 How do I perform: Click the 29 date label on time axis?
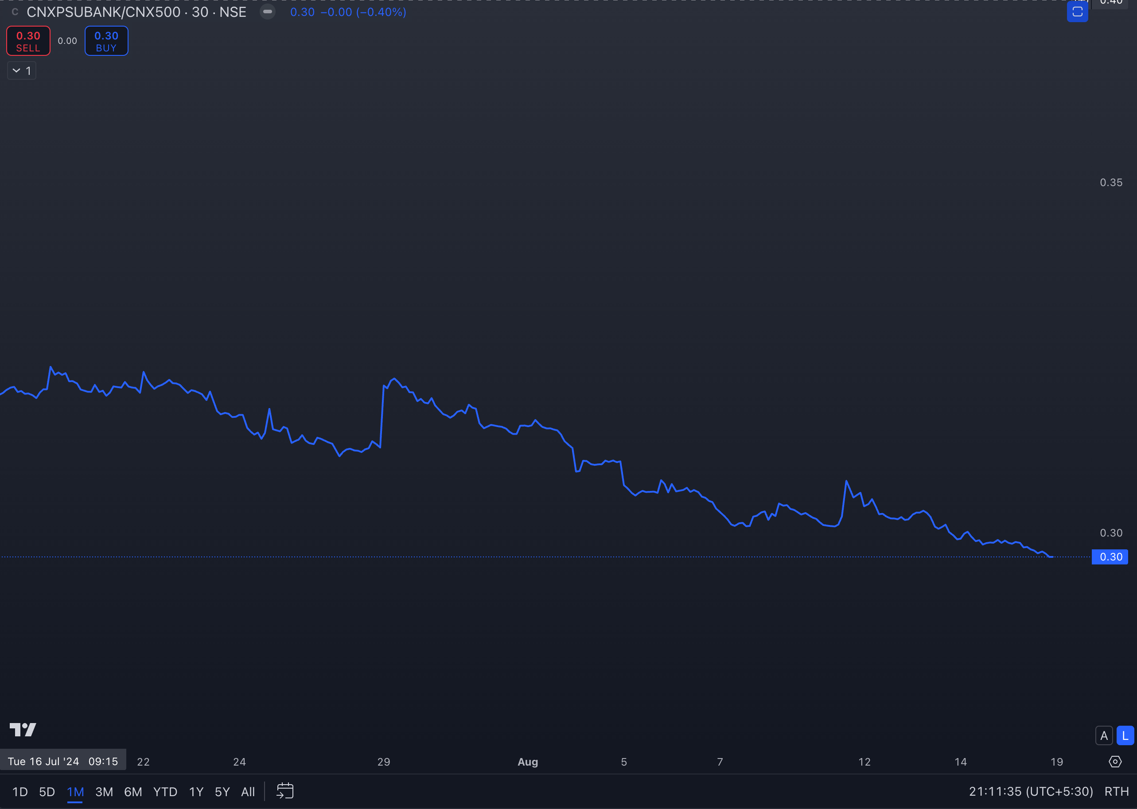point(384,762)
